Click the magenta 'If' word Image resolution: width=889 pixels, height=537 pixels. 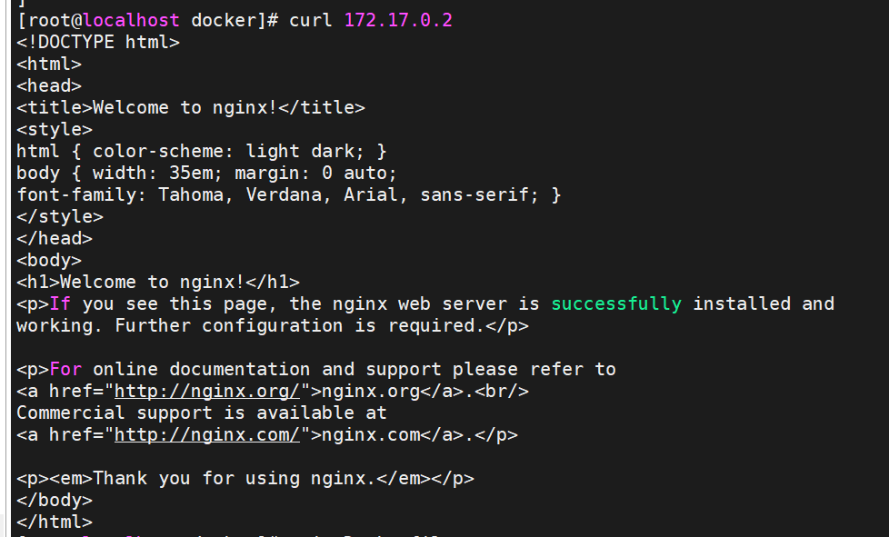pos(60,304)
